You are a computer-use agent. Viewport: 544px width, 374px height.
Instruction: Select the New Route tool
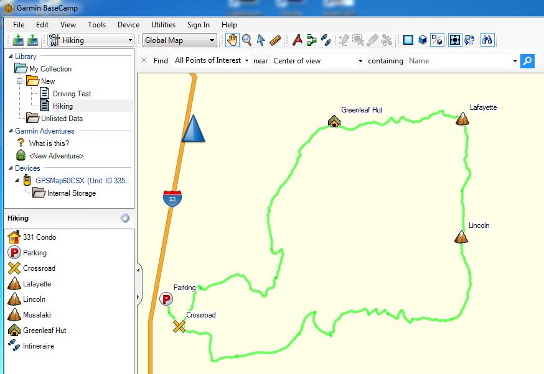tap(312, 40)
